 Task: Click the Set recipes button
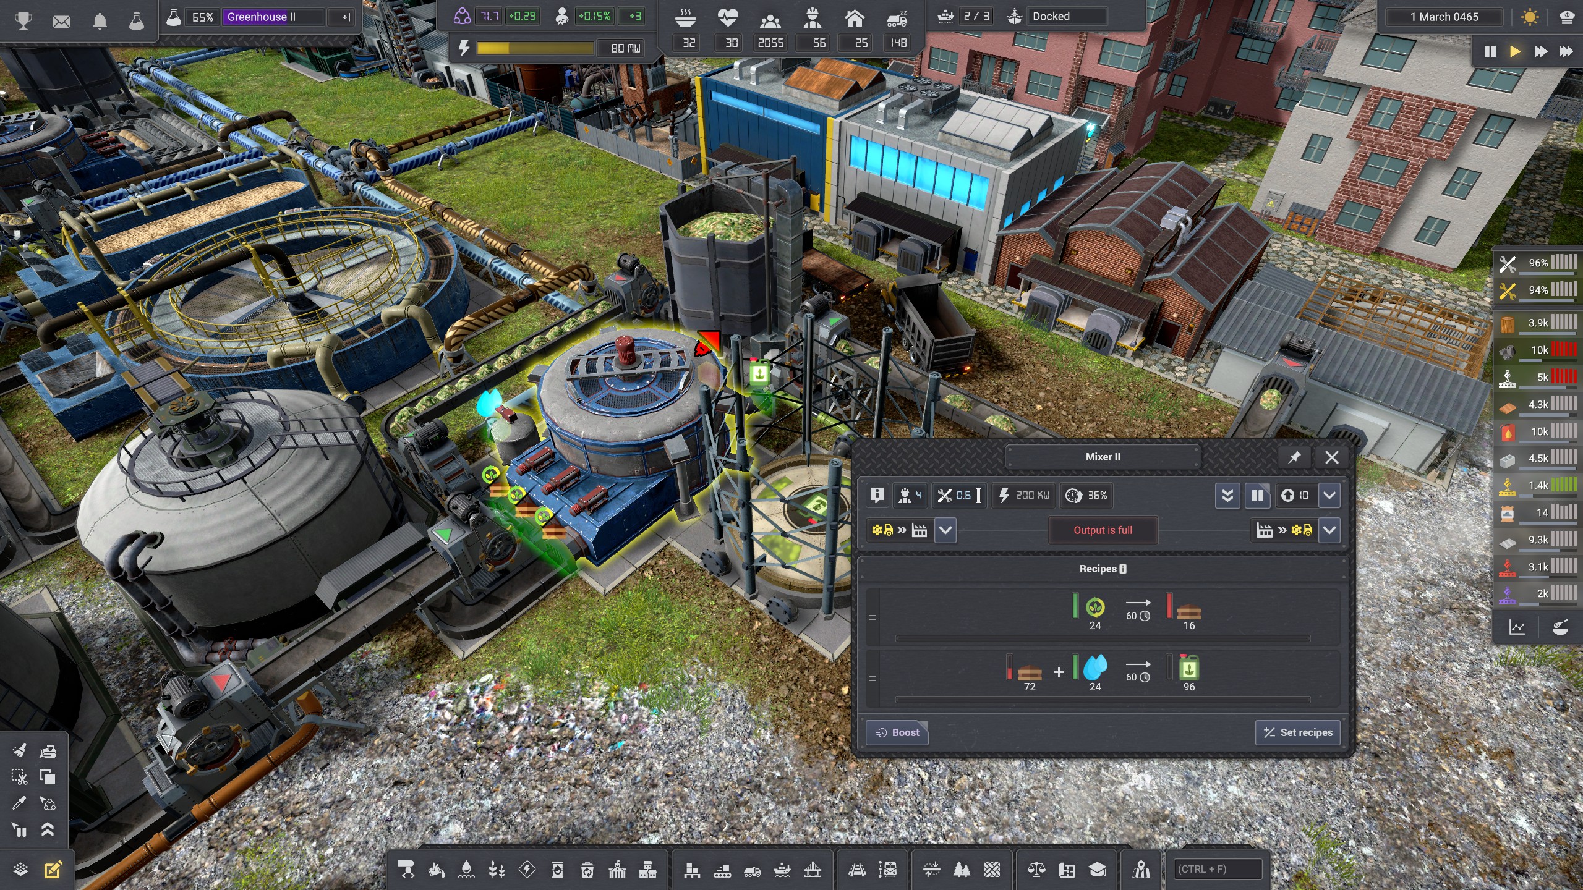[x=1297, y=732]
